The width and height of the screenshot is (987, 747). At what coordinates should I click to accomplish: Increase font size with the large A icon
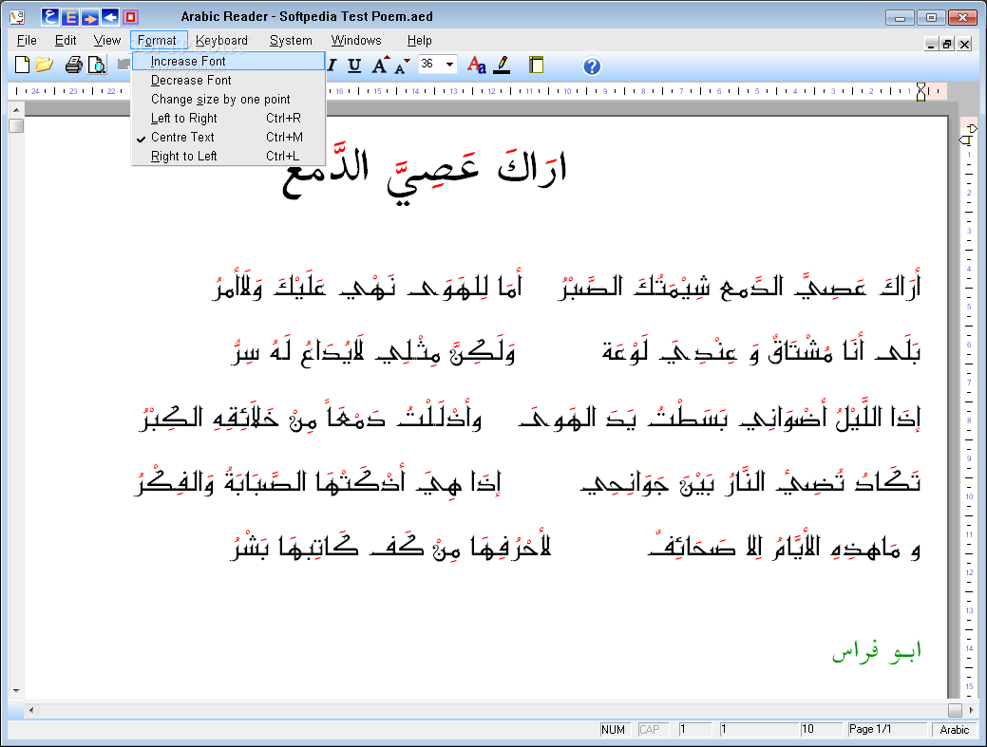[380, 65]
